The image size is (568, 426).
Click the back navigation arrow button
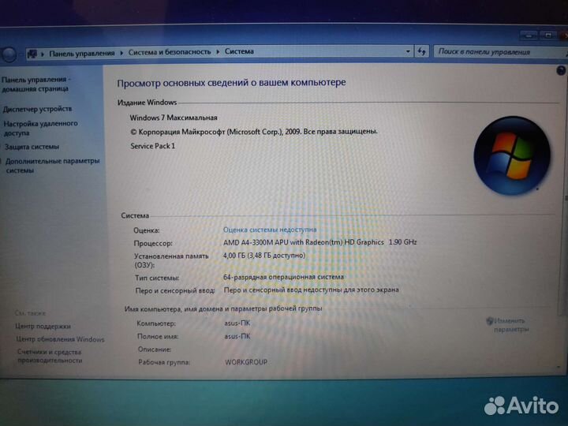coord(9,54)
